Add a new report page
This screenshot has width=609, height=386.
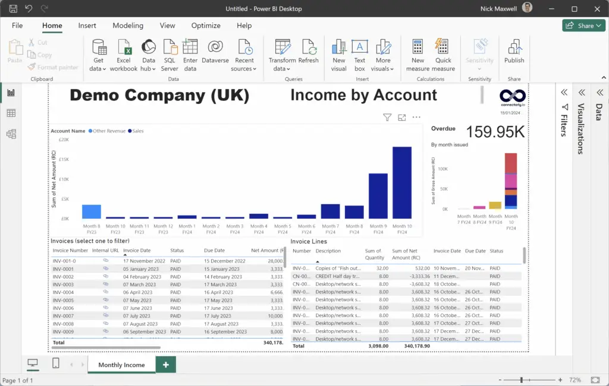[165, 365]
